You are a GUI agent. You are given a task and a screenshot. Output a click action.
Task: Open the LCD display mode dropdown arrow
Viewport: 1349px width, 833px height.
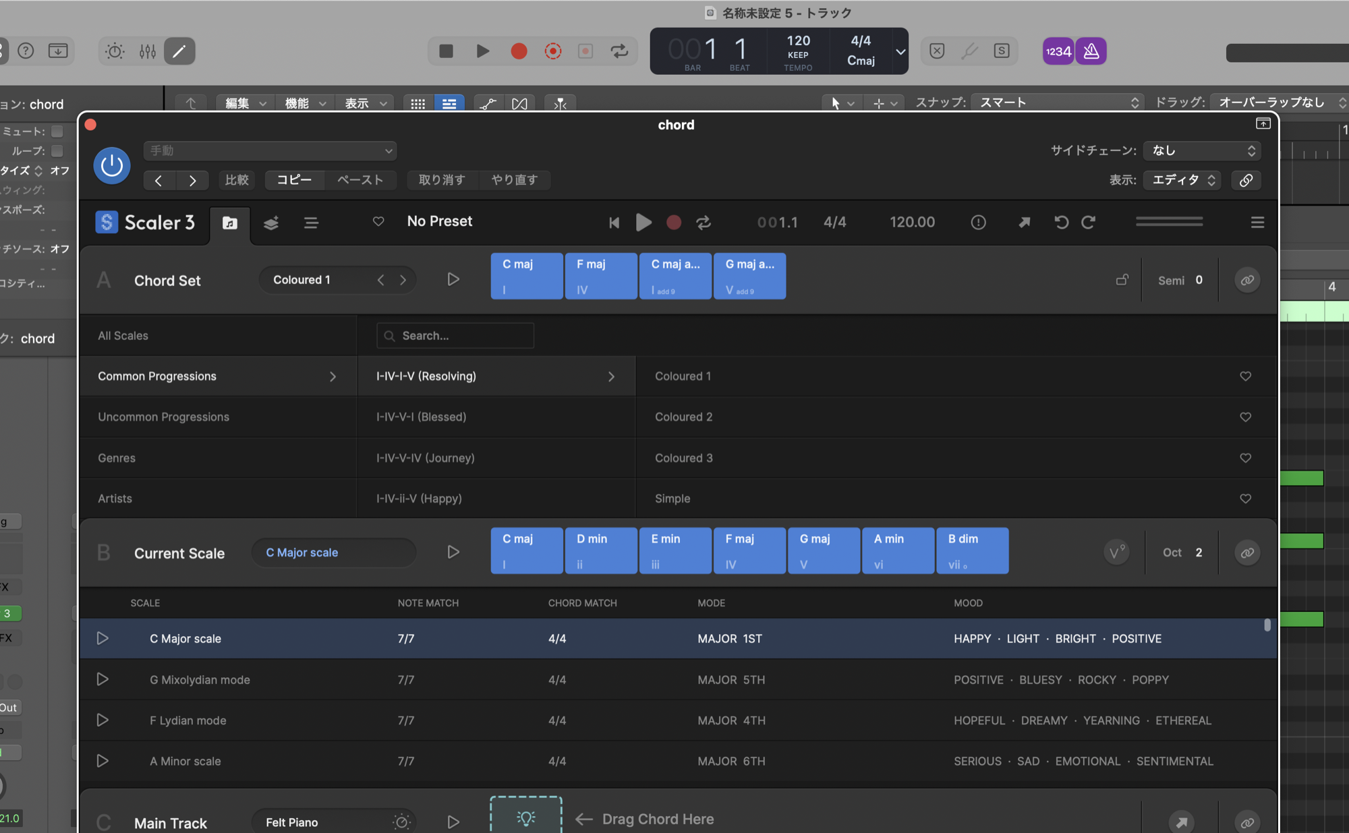(x=900, y=51)
